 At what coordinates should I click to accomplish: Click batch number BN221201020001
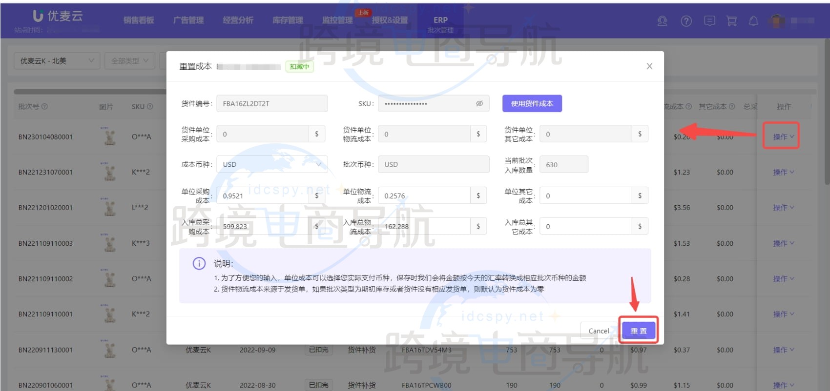(x=45, y=207)
